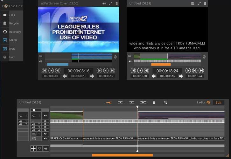
Task: Click the diamond keyframe marker above the track headers
Action: pyautogui.click(x=34, y=110)
